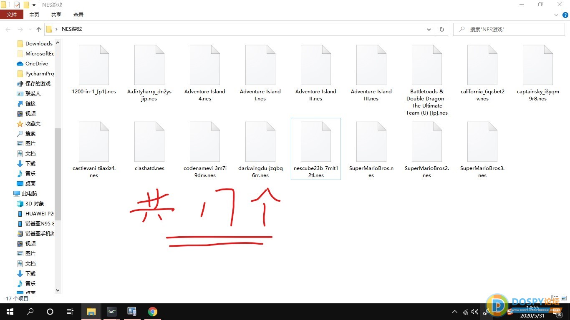Open 搜索 in navigation pane
Viewport: 570px width, 320px height.
point(26,133)
